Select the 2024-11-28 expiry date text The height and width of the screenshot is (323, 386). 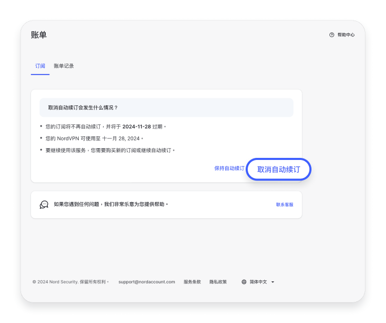(137, 127)
